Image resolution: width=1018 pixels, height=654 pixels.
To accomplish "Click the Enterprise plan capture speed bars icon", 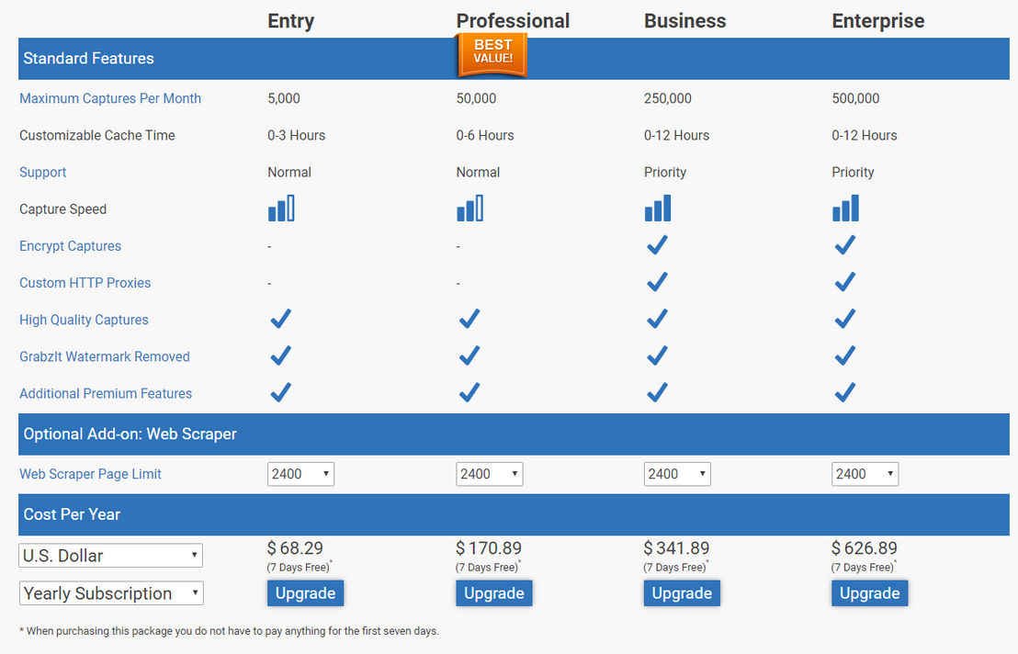I will coord(845,209).
